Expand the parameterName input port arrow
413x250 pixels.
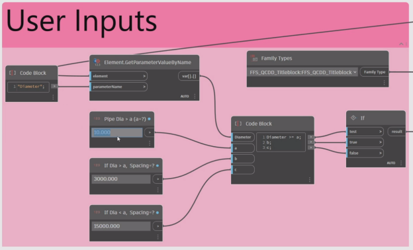(144, 87)
